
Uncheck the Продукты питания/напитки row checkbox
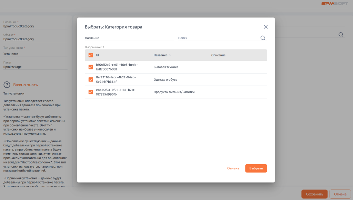coord(91,92)
